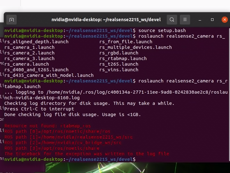Image resolution: width=230 pixels, height=173 pixels.
Task: Select rs_camera_3.launch text
Action: 29,58
